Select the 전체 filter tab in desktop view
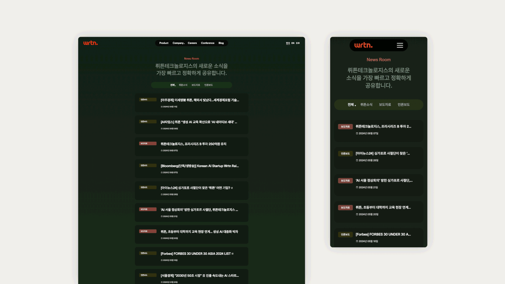The image size is (505, 284). (x=173, y=85)
